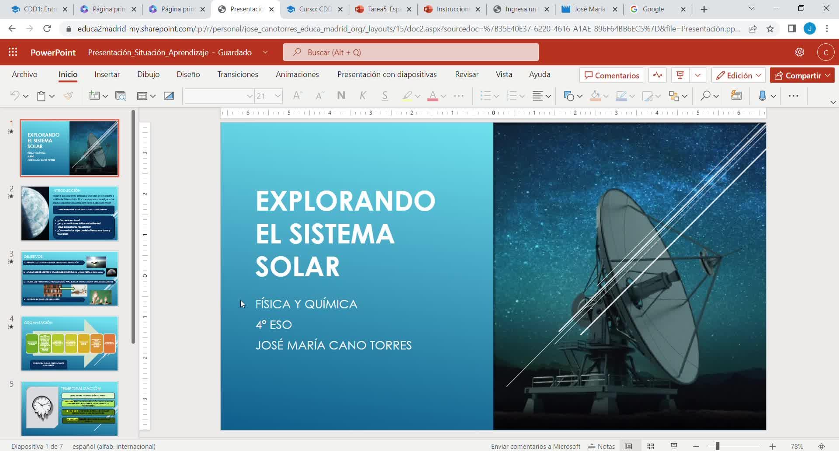This screenshot has width=839, height=451.
Task: Open the settings gear icon
Action: tap(799, 52)
